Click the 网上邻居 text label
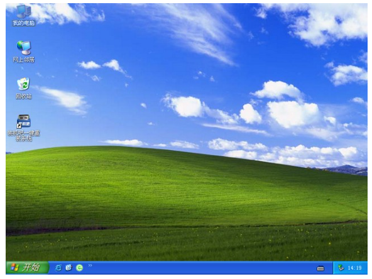The image size is (372, 279). [x=24, y=60]
